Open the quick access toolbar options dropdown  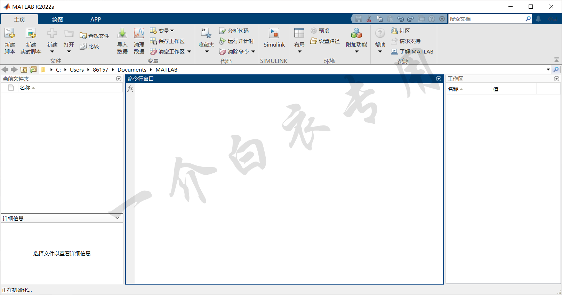pos(442,19)
